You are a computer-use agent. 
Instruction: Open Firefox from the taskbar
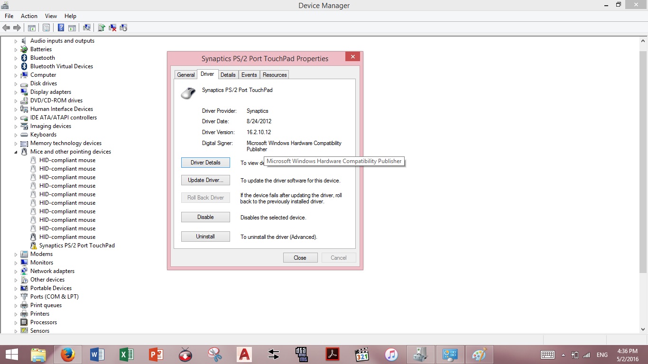67,354
